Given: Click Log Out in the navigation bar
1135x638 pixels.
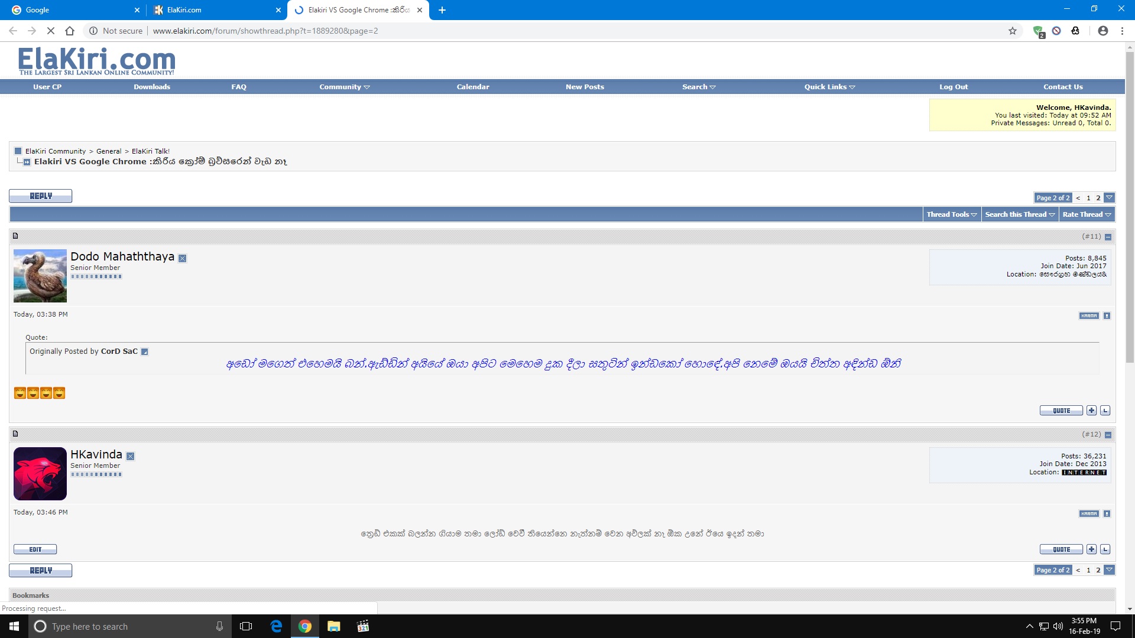Looking at the screenshot, I should [x=954, y=87].
